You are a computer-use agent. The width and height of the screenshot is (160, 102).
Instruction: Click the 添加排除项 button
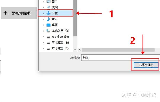point(19,13)
